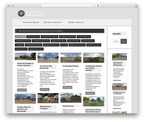This screenshot has width=144, height=122.
Task: Click weiter lesen under Erzgebirge Heimat
Action: point(90,93)
